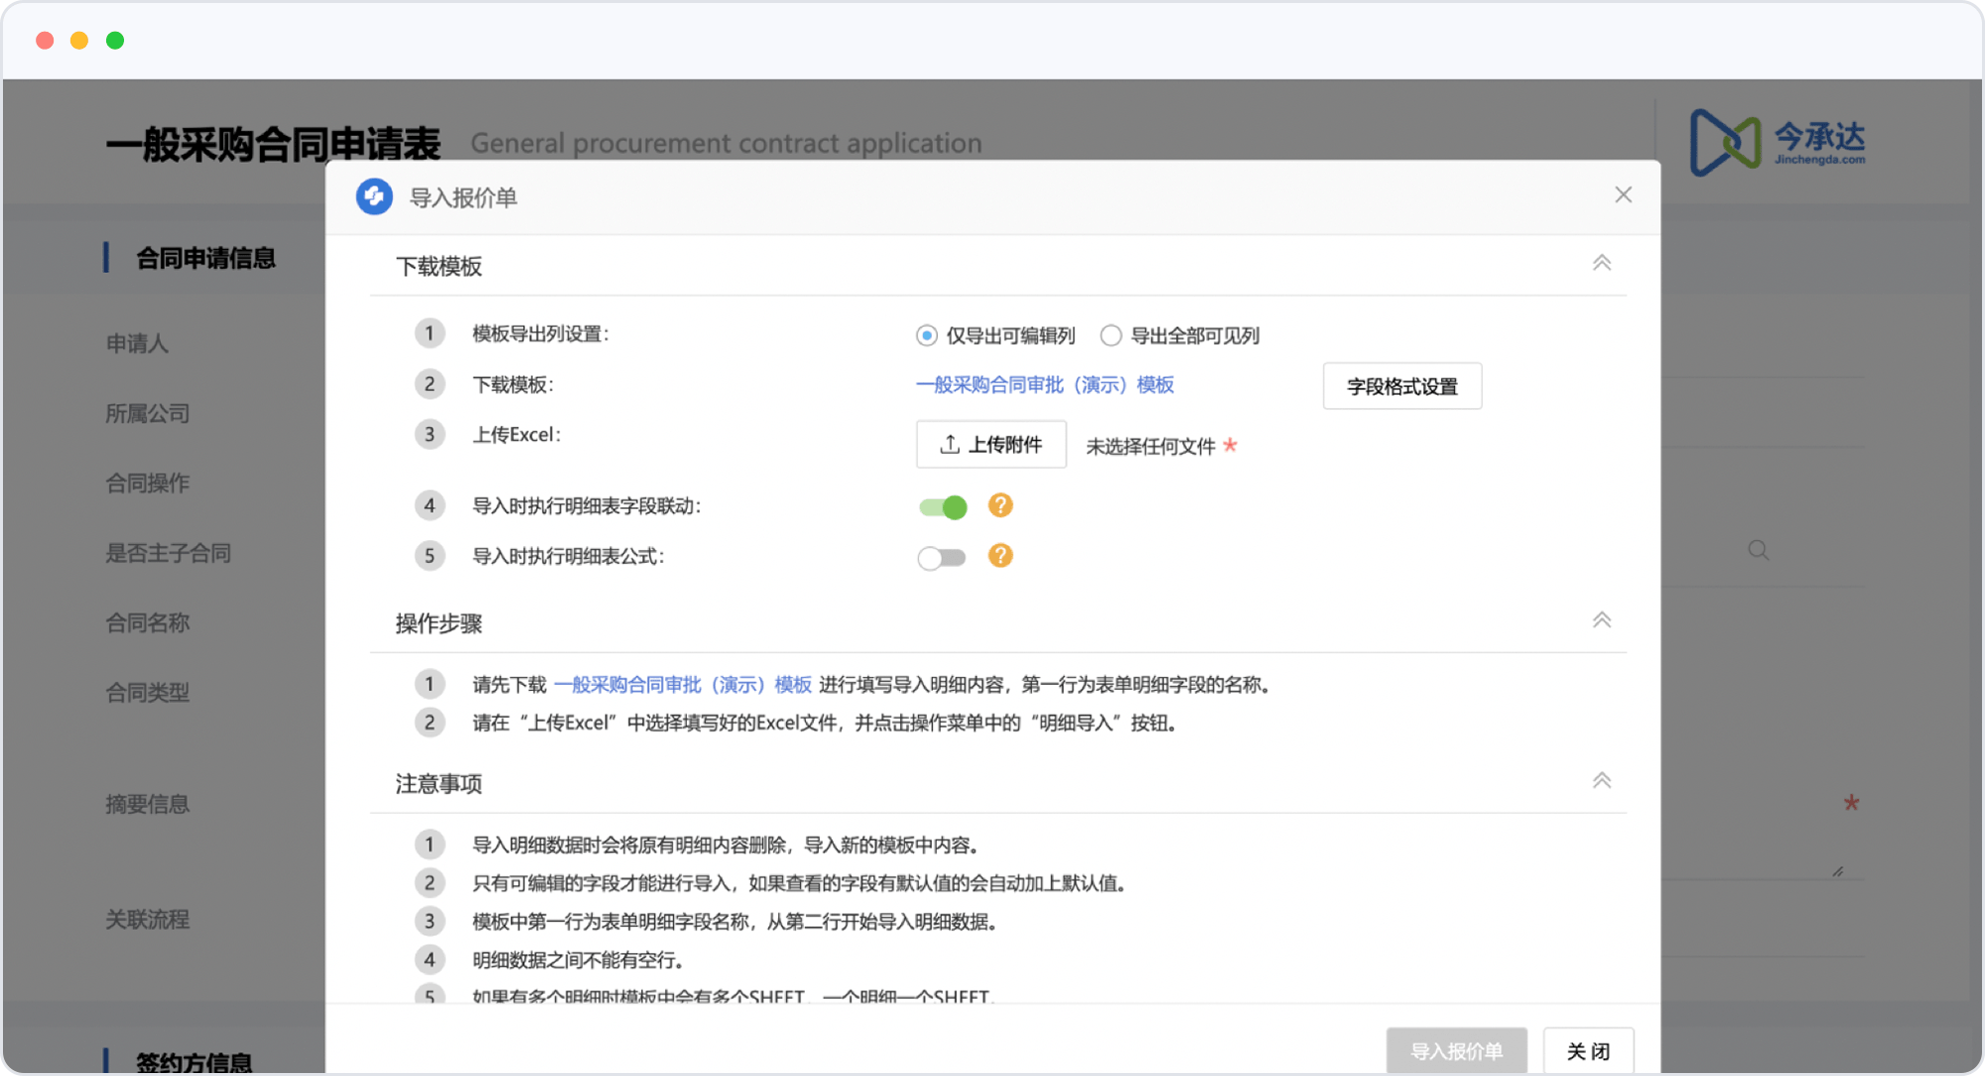Click the 是否主子合同 field label

click(x=169, y=553)
